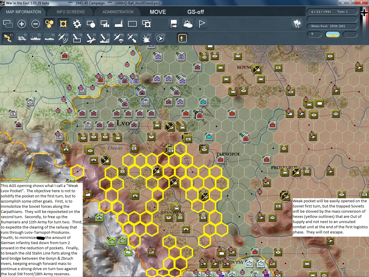Viewport: 369px width, 277px height.
Task: Click the gear-shaped map overlay icon
Action: pos(77,24)
